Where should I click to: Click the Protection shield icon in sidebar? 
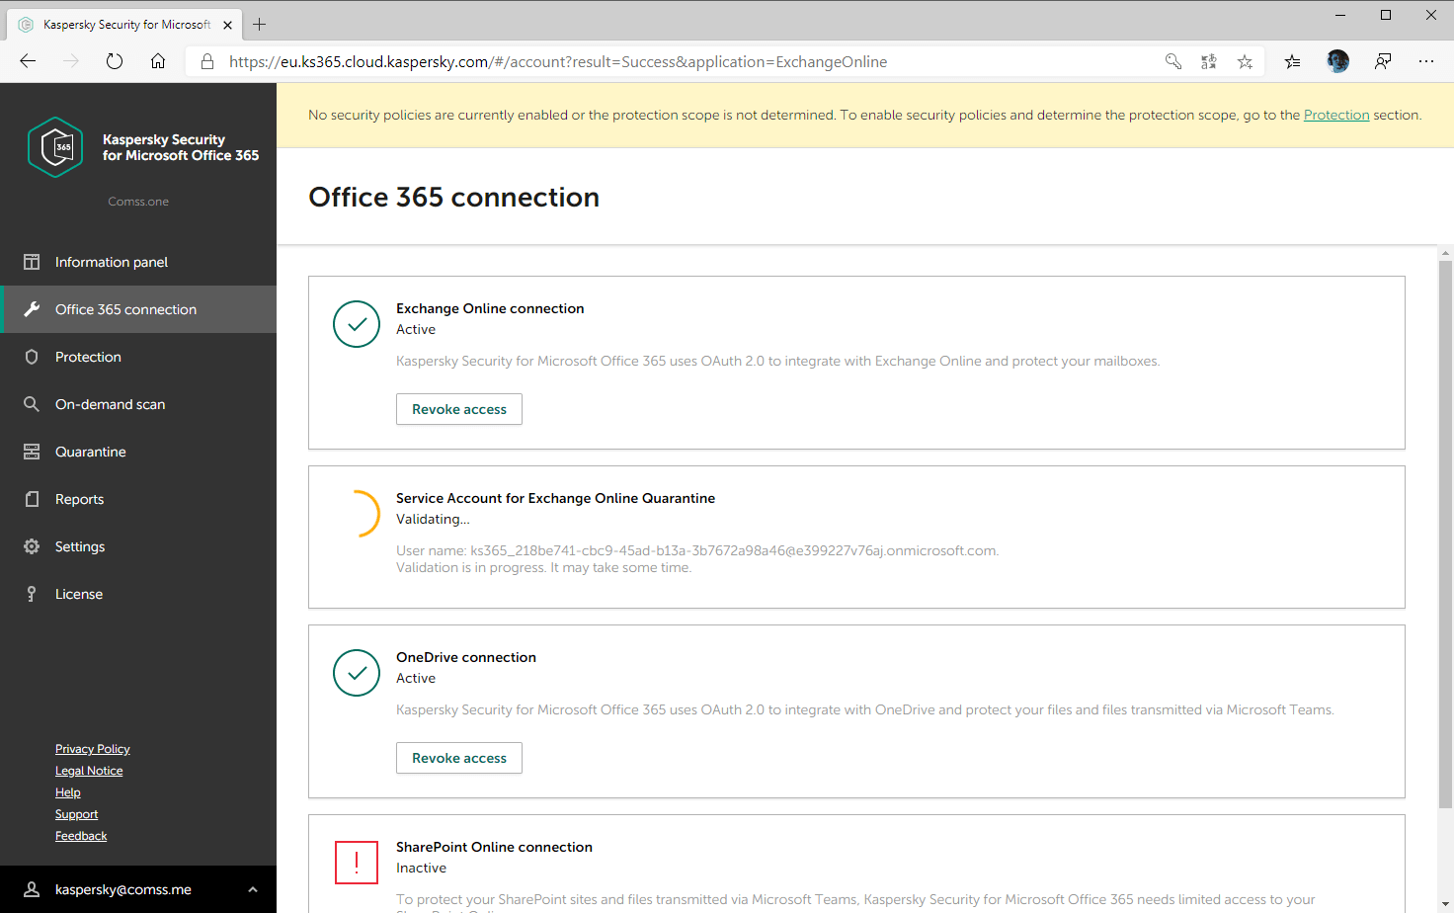tap(31, 357)
